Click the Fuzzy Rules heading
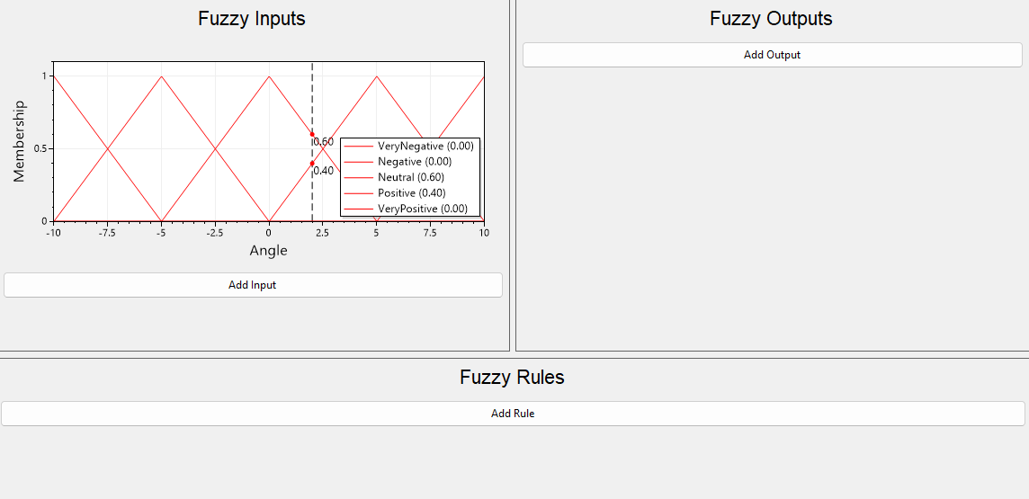Viewport: 1029px width, 499px height. pos(512,377)
